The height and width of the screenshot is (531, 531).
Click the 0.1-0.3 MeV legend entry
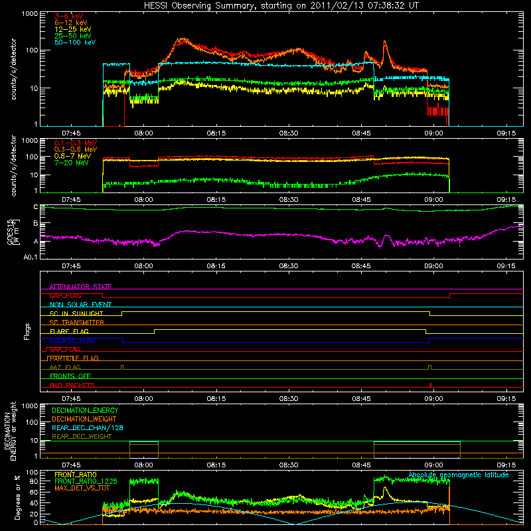76,143
